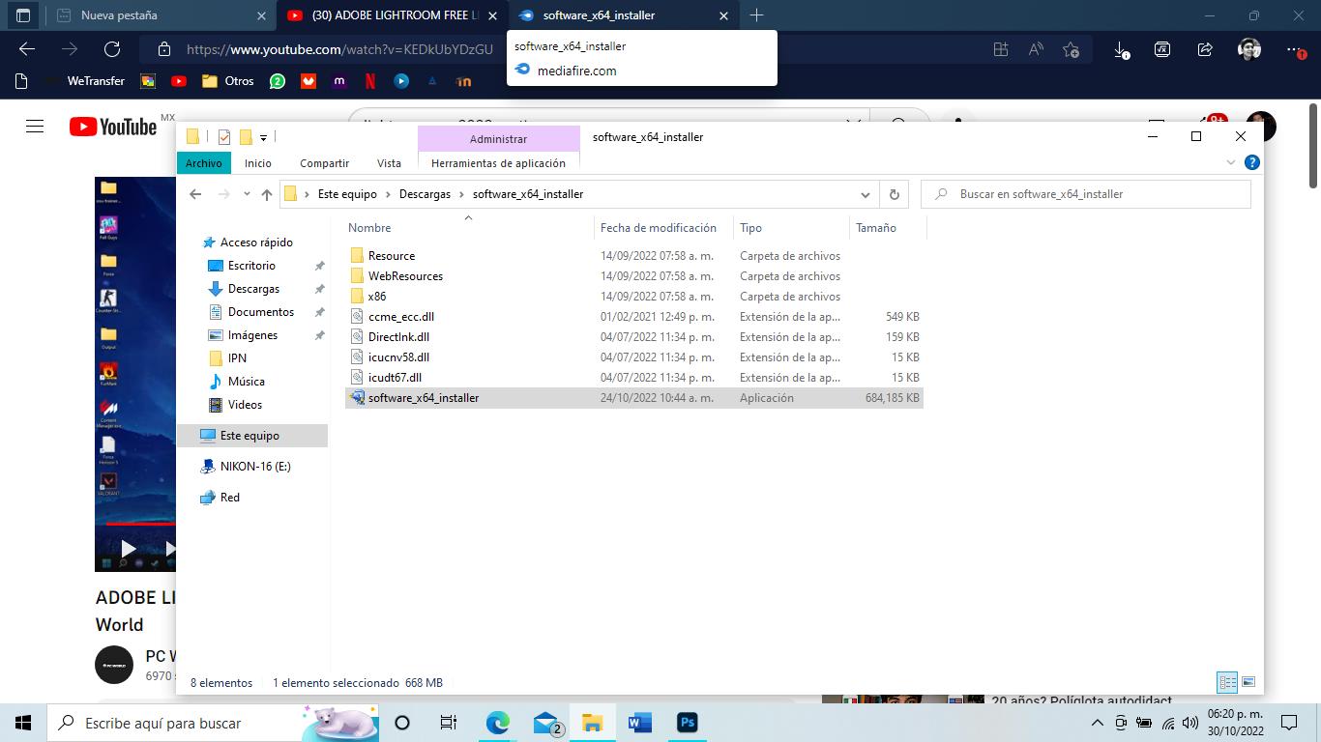This screenshot has width=1321, height=742.
Task: Select the software_x64_installer application file
Action: [423, 398]
